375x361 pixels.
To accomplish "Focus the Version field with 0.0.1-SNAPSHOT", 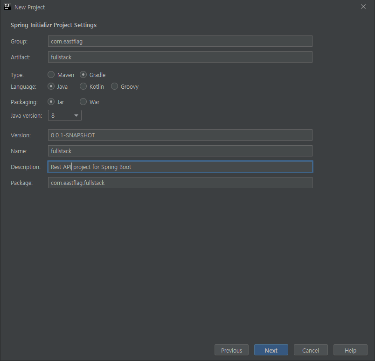I will pyautogui.click(x=180, y=135).
